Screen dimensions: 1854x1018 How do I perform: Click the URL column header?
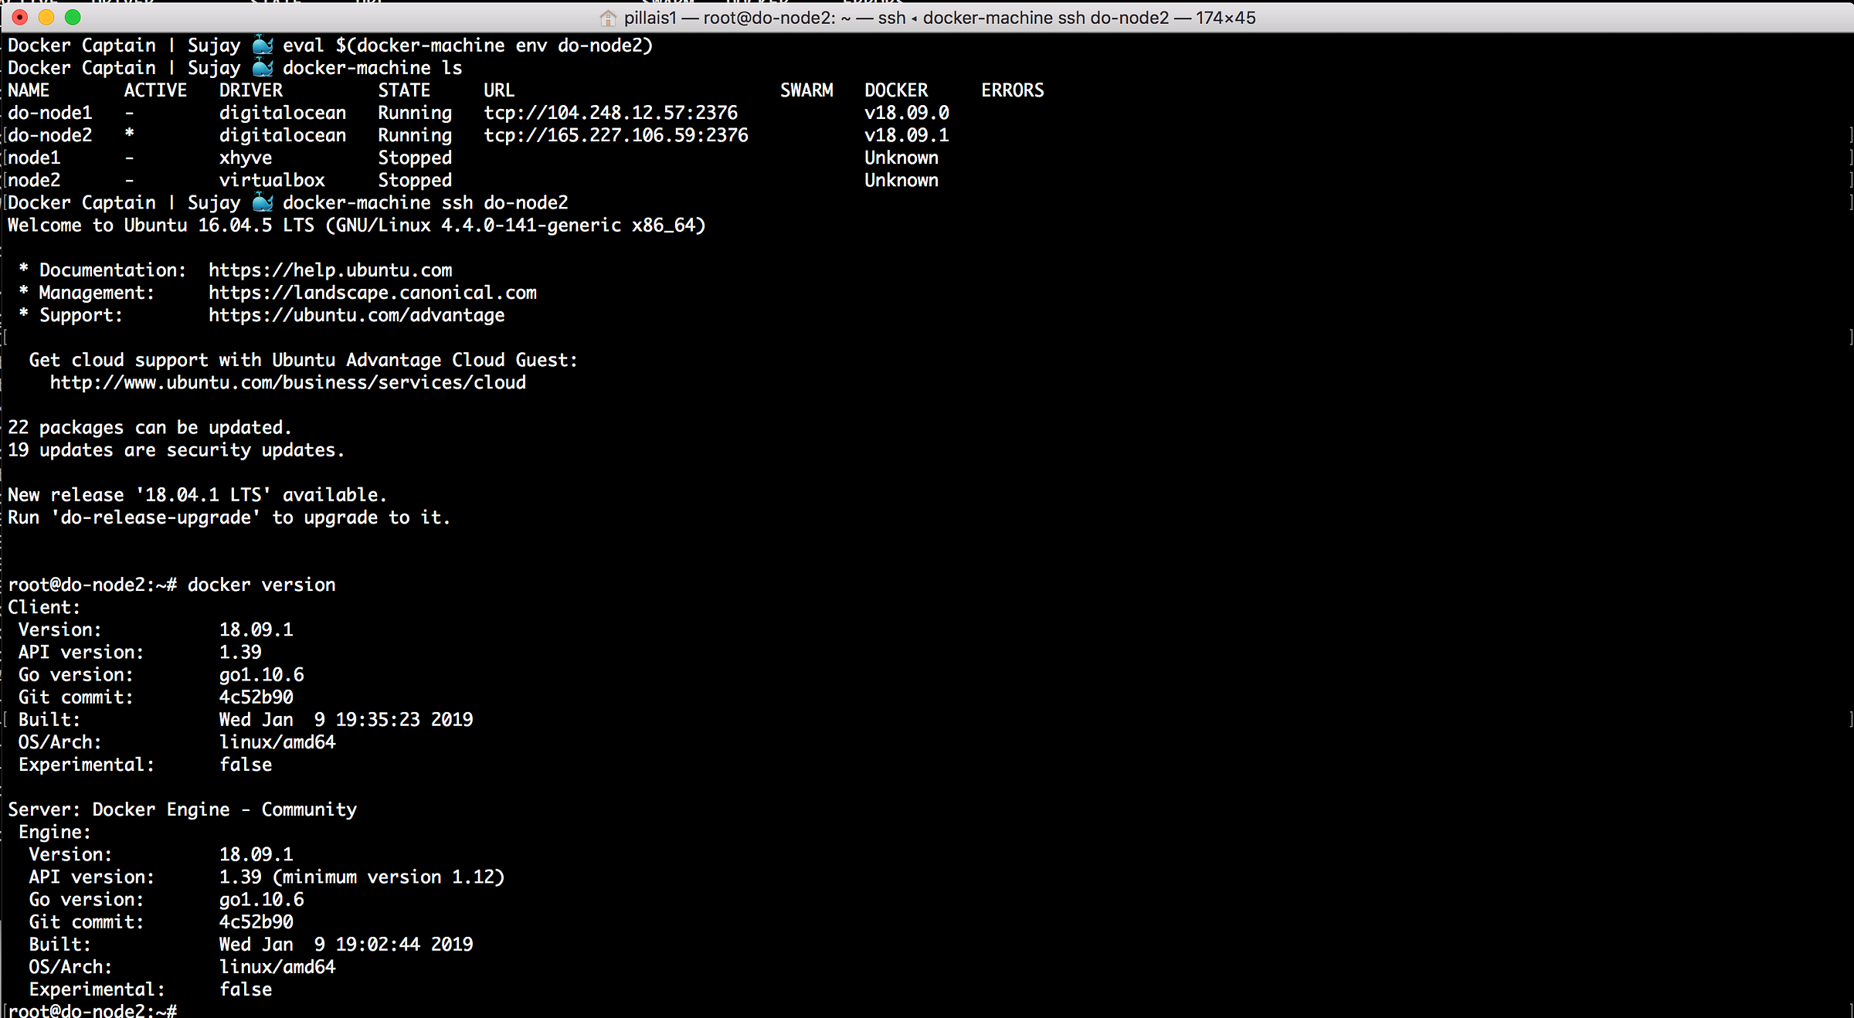[499, 90]
